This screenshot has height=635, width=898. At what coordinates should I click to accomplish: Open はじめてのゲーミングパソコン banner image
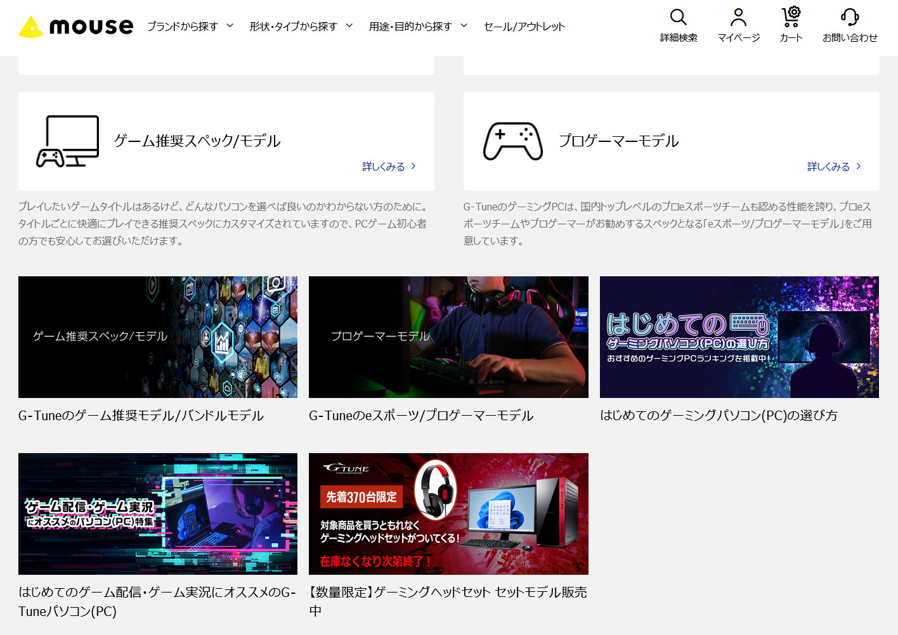click(739, 337)
